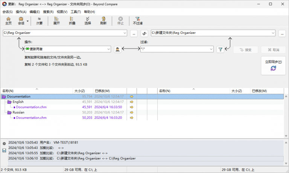Click the log panel gear settings icon
This screenshot has height=173, width=289.
[4, 144]
